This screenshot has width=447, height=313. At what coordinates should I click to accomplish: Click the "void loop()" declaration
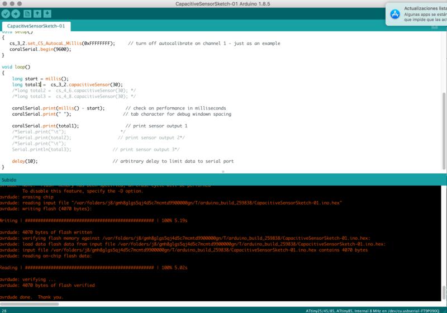[16, 67]
